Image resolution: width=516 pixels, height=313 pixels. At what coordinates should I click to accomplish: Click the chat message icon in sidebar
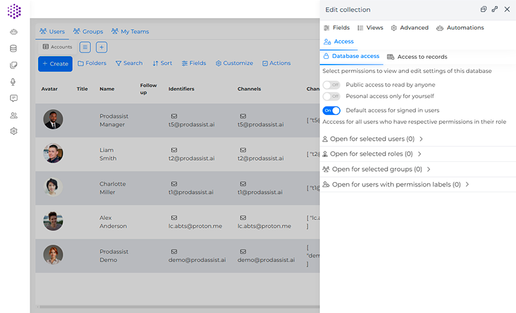(14, 98)
